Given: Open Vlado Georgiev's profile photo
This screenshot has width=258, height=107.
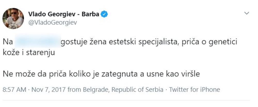Looking at the screenshot, I should coord(13,18).
